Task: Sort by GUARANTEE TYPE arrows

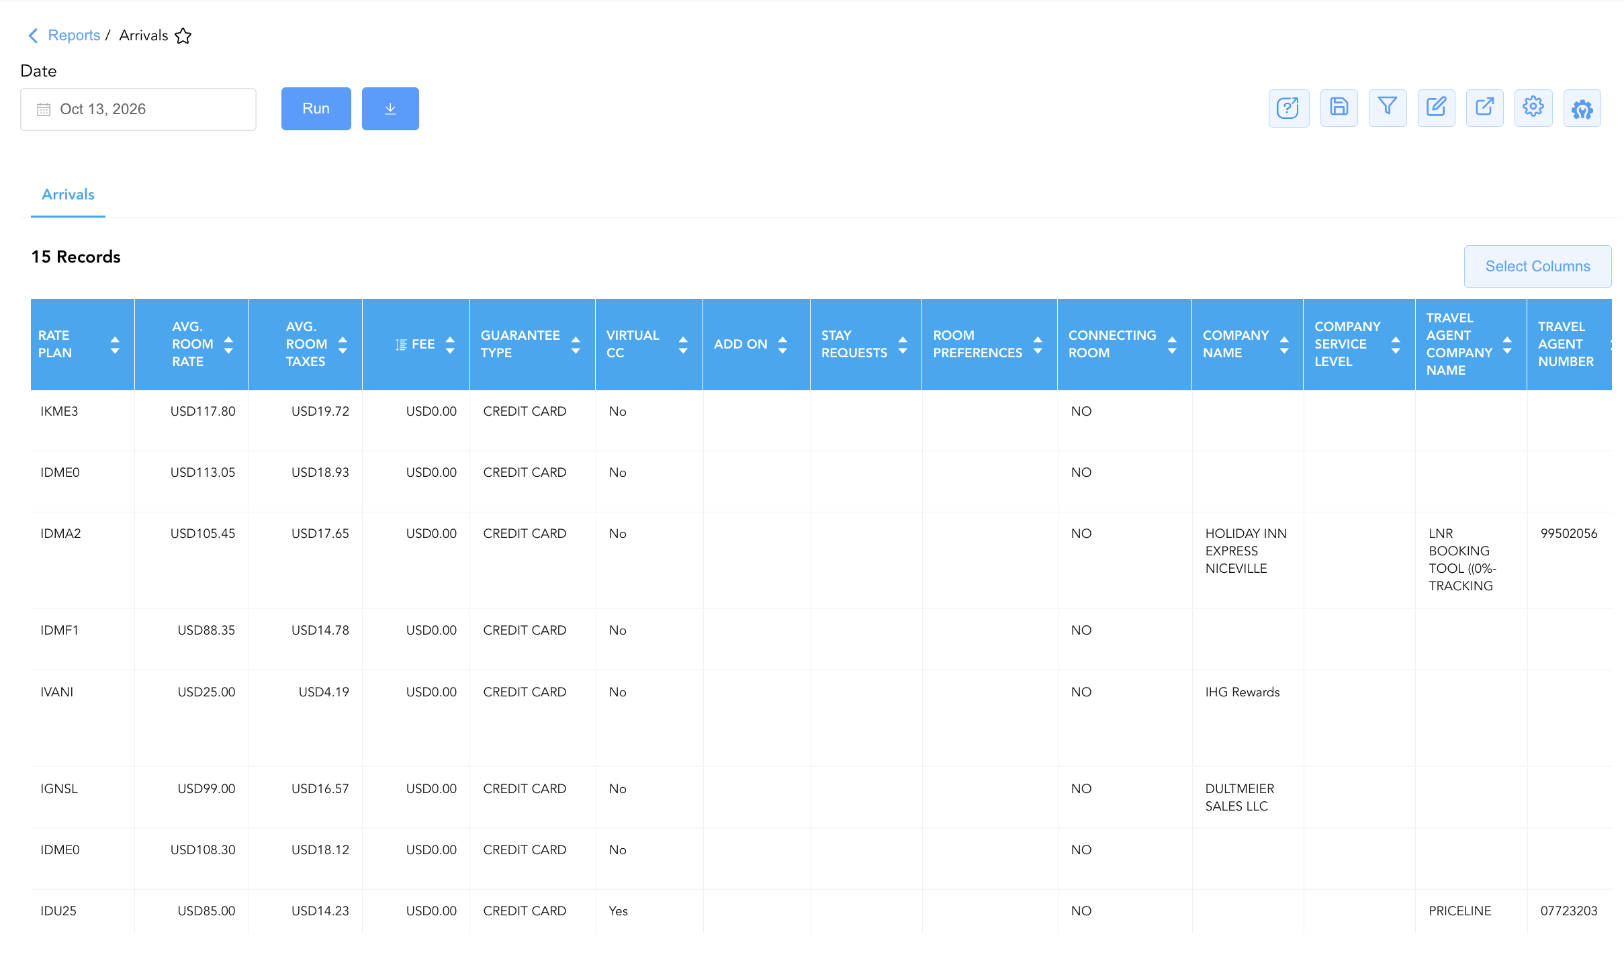Action: (576, 345)
